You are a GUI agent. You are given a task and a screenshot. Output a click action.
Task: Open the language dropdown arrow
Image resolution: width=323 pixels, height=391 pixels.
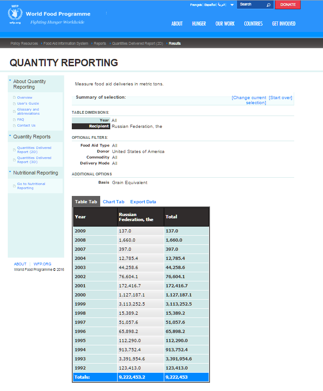click(232, 5)
